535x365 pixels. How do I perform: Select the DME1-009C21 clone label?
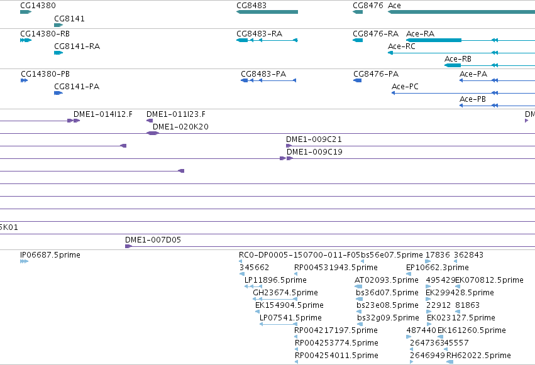(x=314, y=139)
